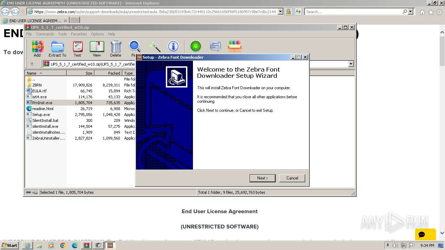
Task: Click the taskbar clock showing 9:34 PM
Action: (427, 245)
